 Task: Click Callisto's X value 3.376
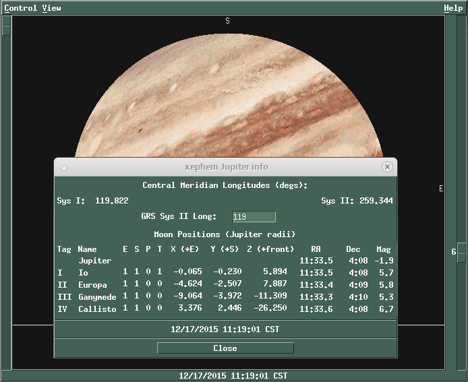tap(190, 308)
